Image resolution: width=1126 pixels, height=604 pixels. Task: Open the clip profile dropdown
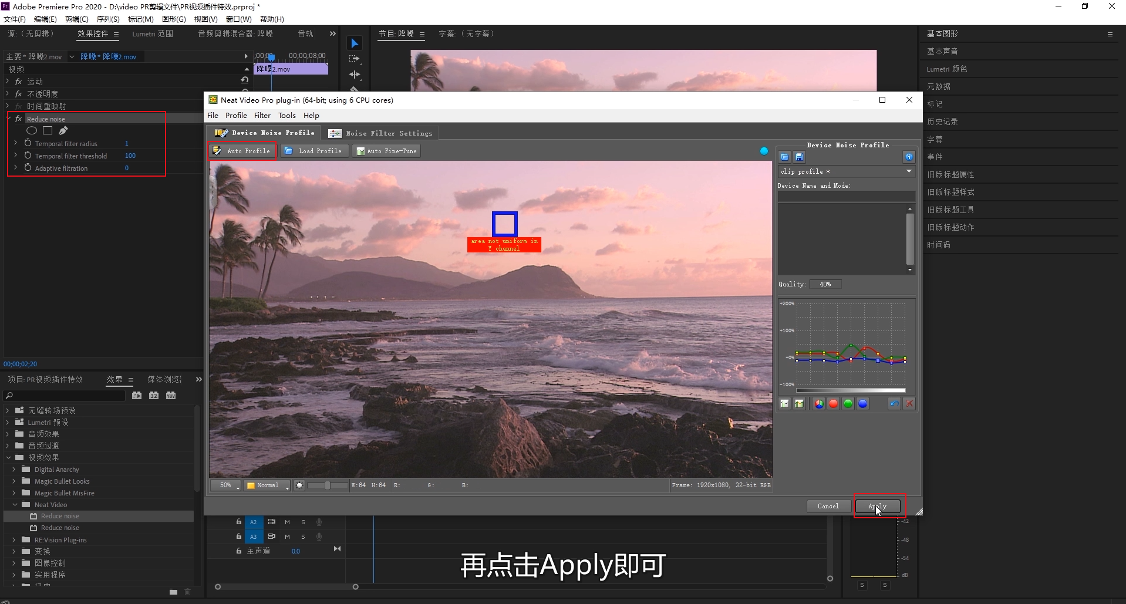click(908, 171)
